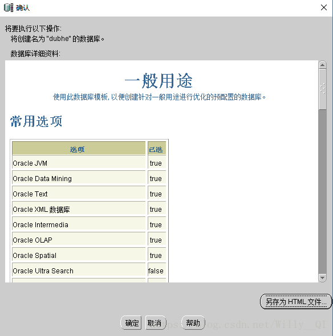Click the 数据库详细资料 label
This screenshot has height=336, width=333.
(35, 54)
